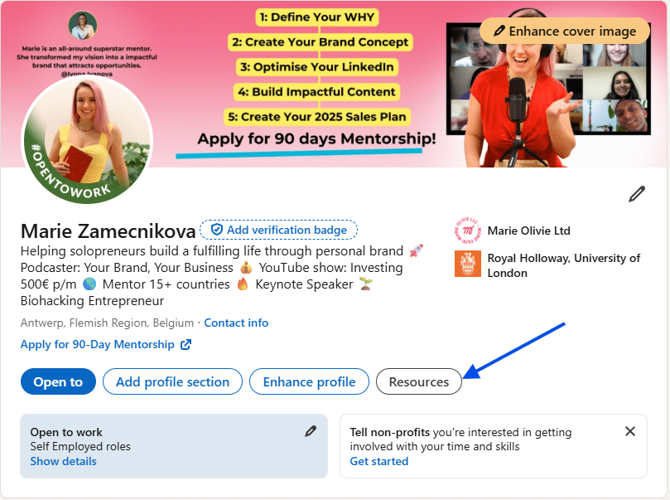Edit the Open to work card
This screenshot has height=500, width=670.
311,431
